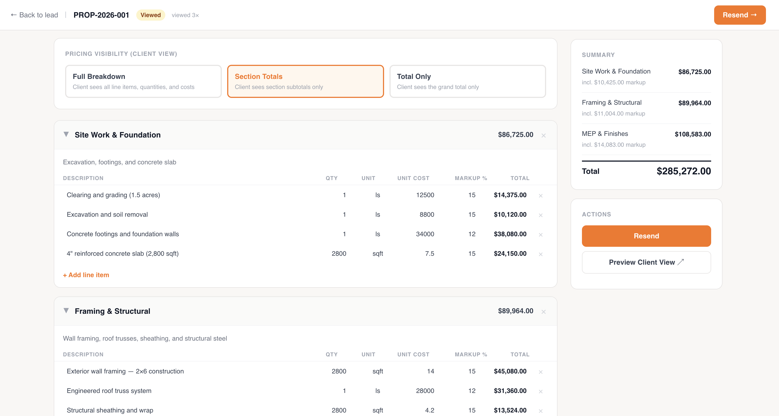Delete the Concrete footings line item

541,234
